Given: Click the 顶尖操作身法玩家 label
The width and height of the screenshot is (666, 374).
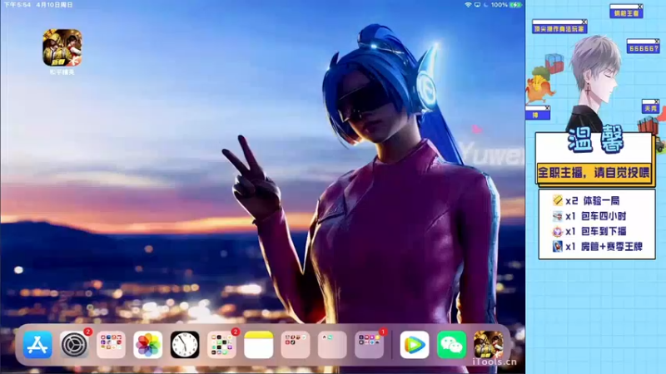Looking at the screenshot, I should [x=559, y=29].
